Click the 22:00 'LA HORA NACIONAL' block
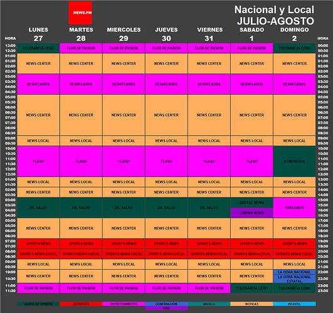 [x=294, y=272]
